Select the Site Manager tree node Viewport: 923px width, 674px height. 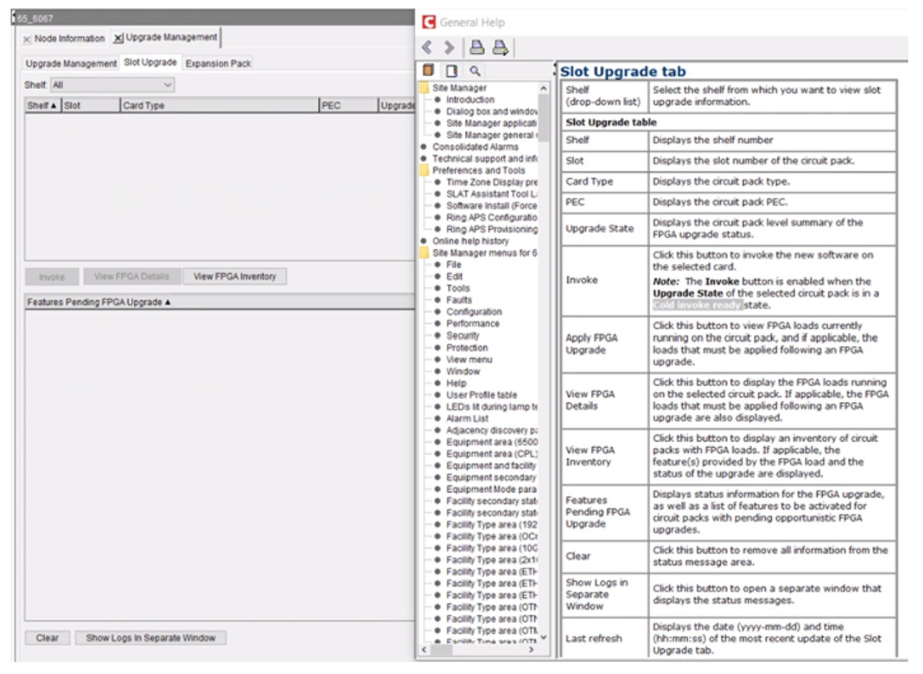coord(459,88)
